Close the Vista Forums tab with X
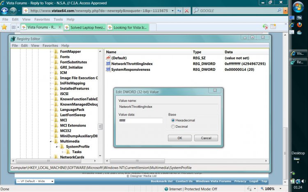Image resolution: width=308 pixels, height=192 pixels. [60, 27]
